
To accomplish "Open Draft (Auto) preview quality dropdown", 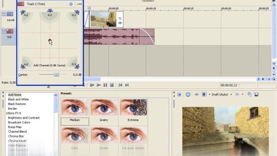I will [231, 94].
